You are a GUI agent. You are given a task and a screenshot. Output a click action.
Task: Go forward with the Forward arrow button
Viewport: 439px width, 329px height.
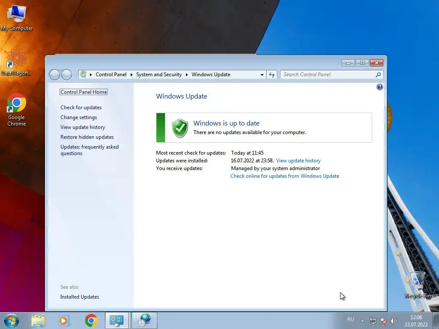(x=66, y=75)
